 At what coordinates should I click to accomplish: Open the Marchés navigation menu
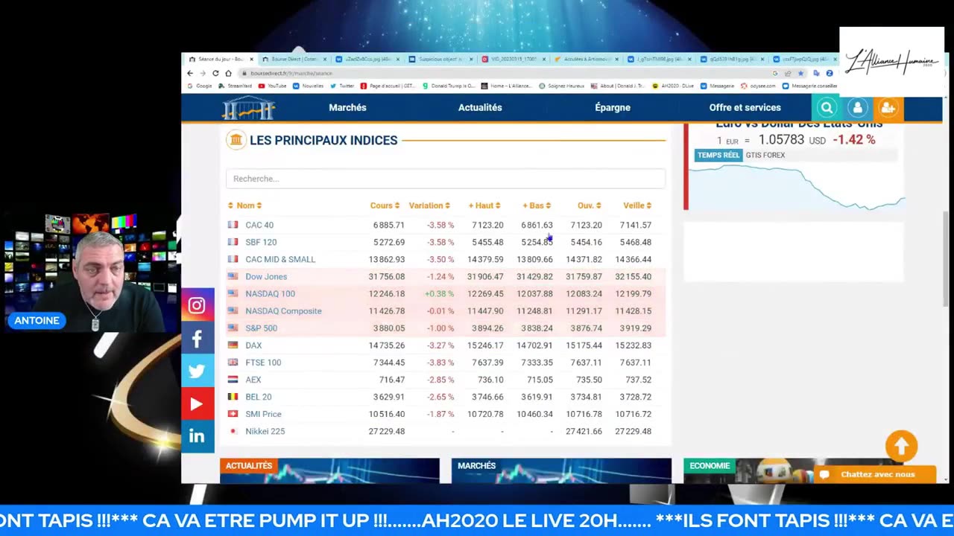click(x=347, y=108)
